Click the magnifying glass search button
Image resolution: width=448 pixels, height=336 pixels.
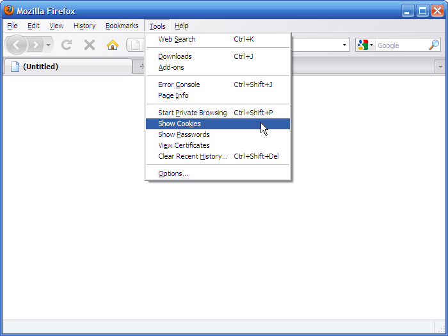434,45
